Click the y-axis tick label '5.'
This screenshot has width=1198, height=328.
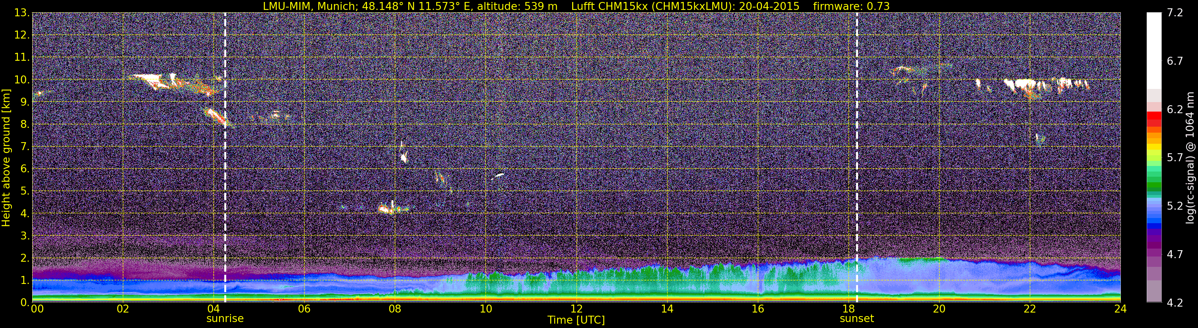(x=25, y=191)
